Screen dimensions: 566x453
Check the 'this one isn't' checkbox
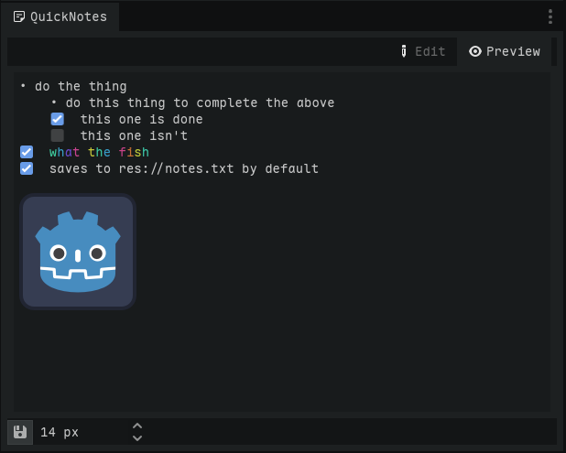pyautogui.click(x=58, y=135)
